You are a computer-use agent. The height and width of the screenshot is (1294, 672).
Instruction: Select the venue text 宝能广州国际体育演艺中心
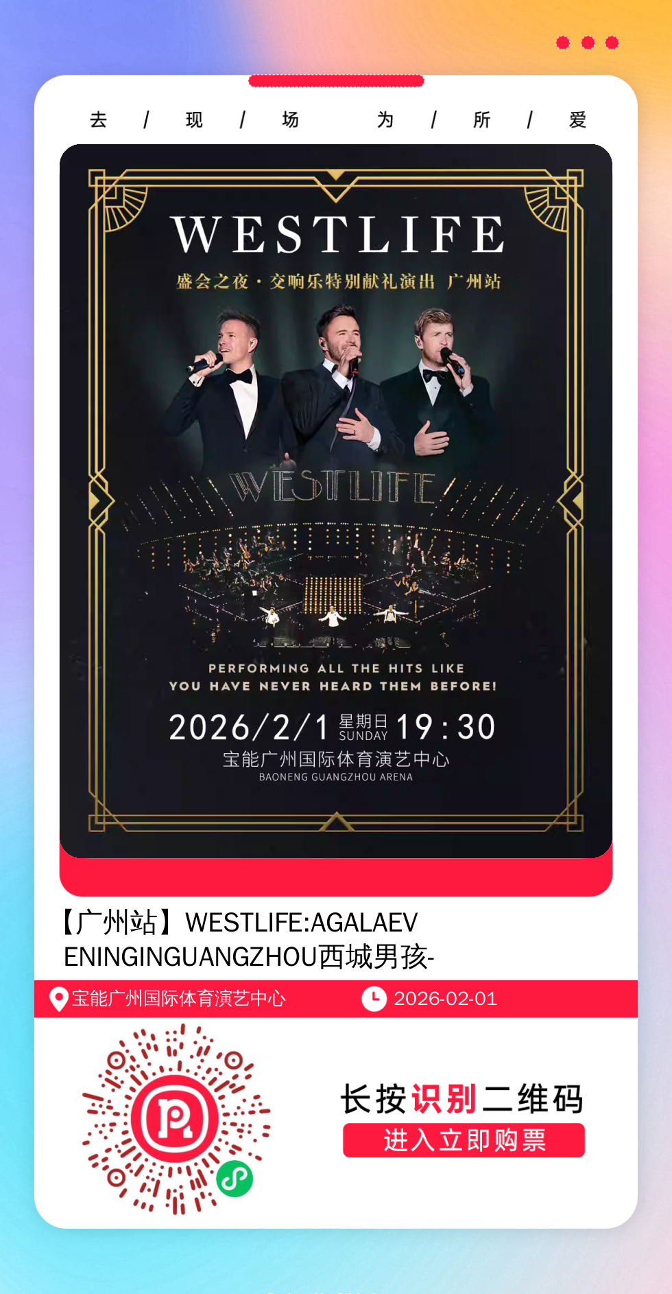click(x=179, y=999)
